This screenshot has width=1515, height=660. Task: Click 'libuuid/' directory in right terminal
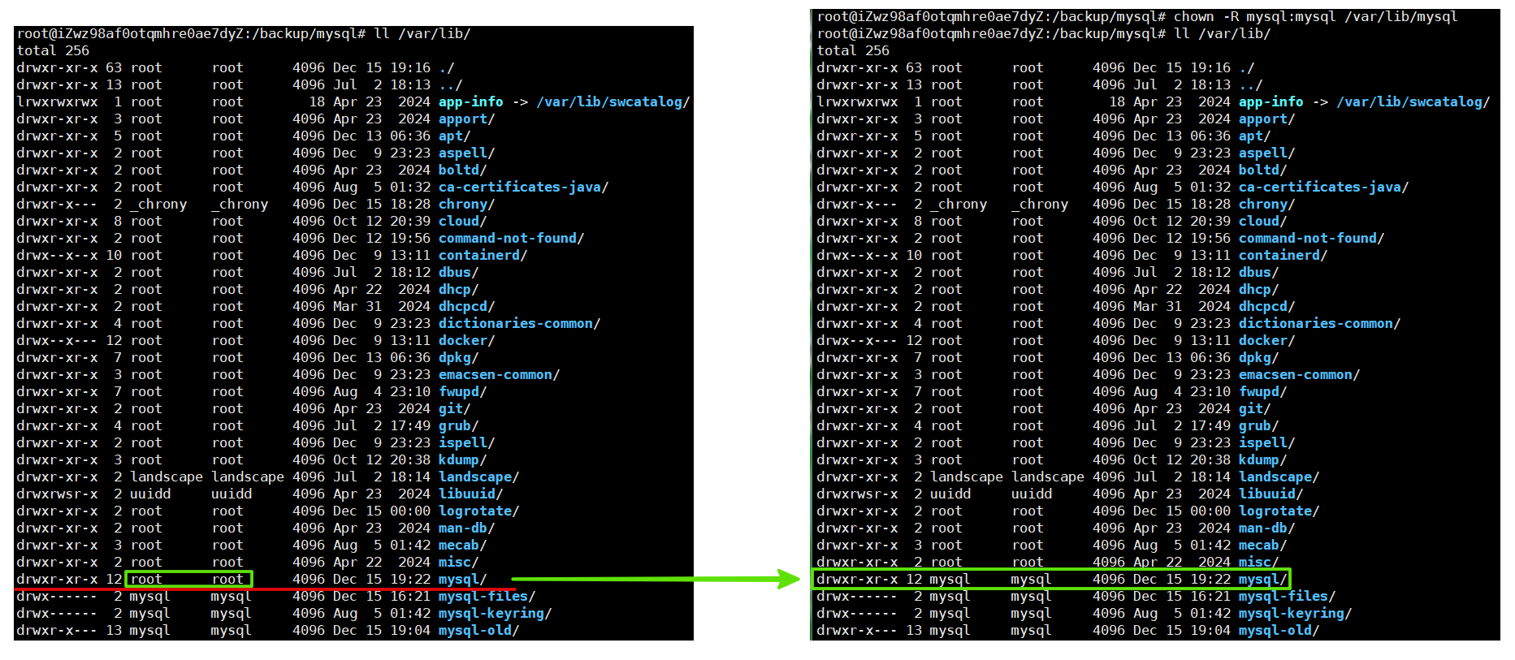click(x=1271, y=494)
